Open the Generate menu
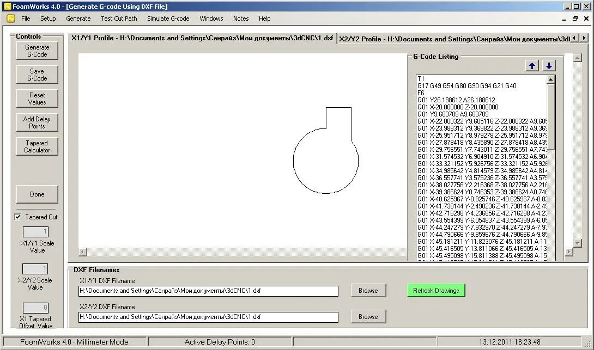The width and height of the screenshot is (594, 350). coord(78,19)
